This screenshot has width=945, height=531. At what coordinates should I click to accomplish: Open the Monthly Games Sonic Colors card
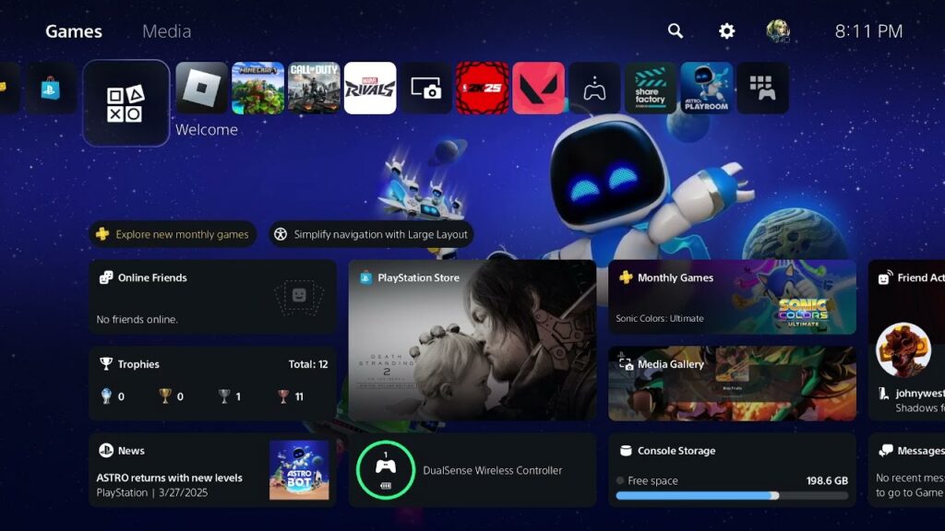(732, 297)
